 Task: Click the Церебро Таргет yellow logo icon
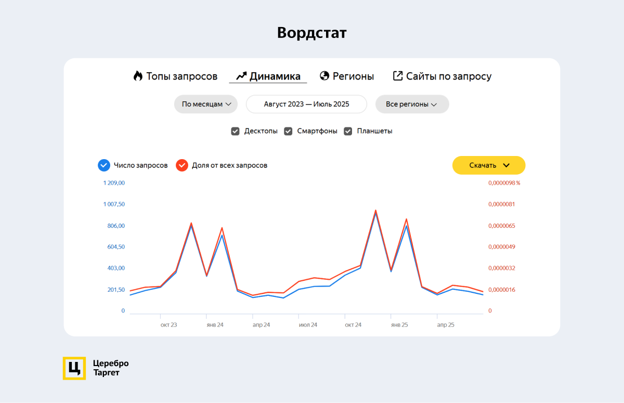(x=74, y=368)
